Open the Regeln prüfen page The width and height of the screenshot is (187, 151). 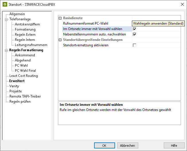20,102
